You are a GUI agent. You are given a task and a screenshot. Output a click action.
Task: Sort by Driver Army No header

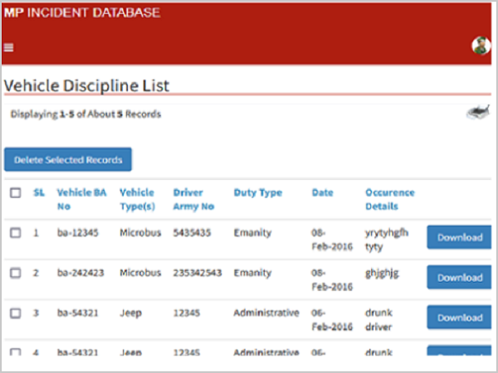(194, 199)
